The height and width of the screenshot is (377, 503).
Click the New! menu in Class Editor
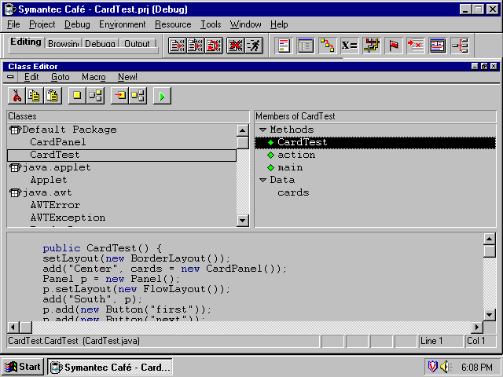(127, 77)
